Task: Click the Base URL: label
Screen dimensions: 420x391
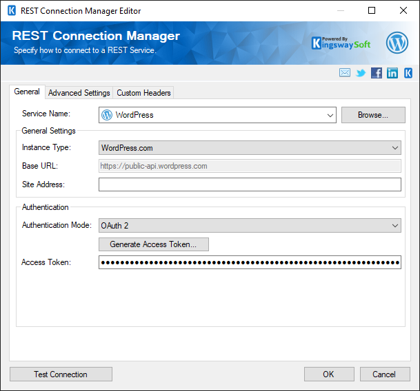Action: click(40, 166)
